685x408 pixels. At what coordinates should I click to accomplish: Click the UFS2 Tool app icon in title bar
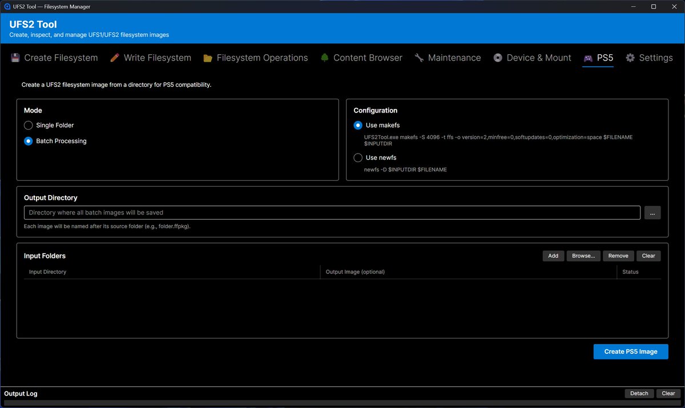pos(7,6)
